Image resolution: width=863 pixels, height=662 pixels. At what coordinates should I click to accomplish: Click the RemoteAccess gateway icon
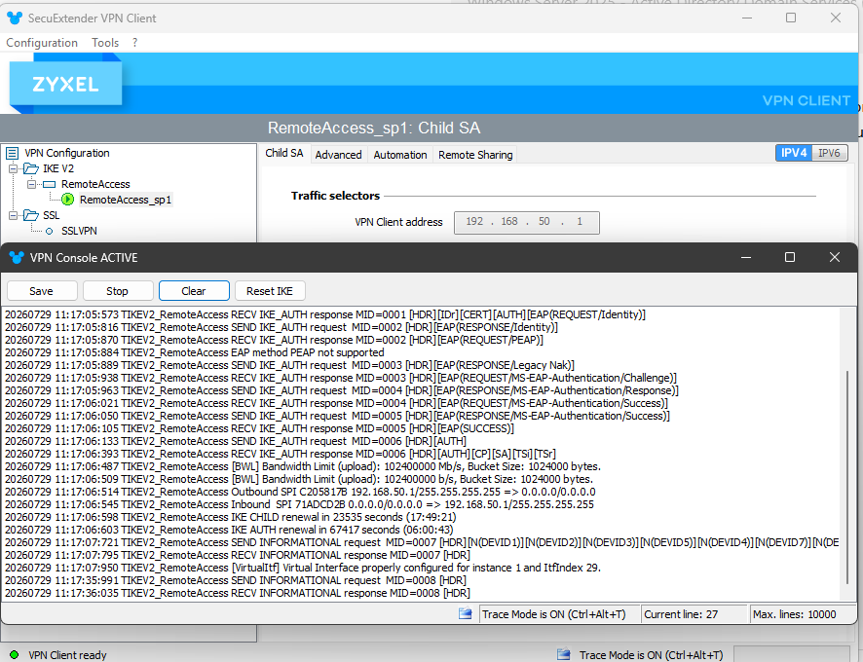click(x=49, y=184)
